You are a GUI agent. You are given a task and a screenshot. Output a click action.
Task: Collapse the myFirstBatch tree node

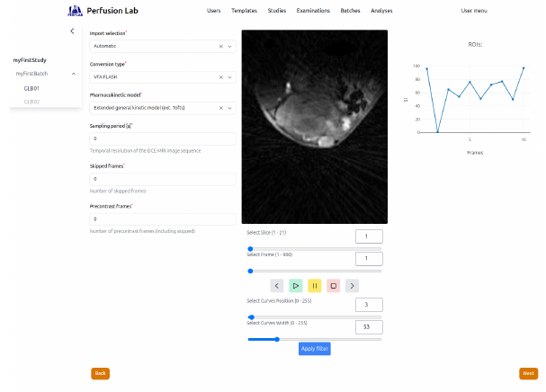[74, 74]
